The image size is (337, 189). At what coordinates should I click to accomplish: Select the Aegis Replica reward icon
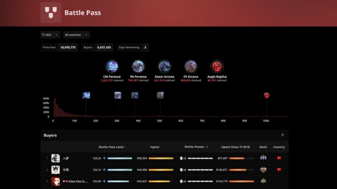pos(217,66)
